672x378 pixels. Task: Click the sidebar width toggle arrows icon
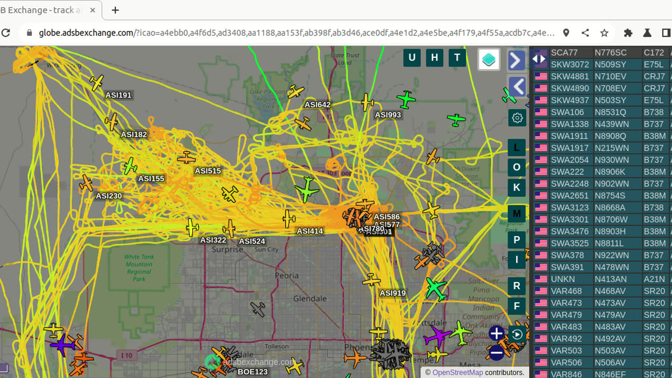pos(539,59)
